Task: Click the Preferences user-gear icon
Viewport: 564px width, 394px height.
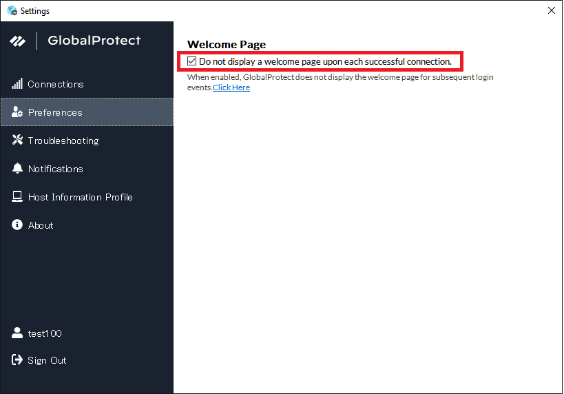Action: (x=17, y=112)
